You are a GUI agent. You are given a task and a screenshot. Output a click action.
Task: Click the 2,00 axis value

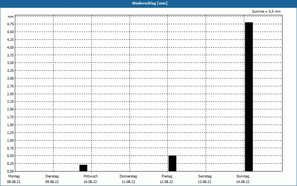coord(11,109)
